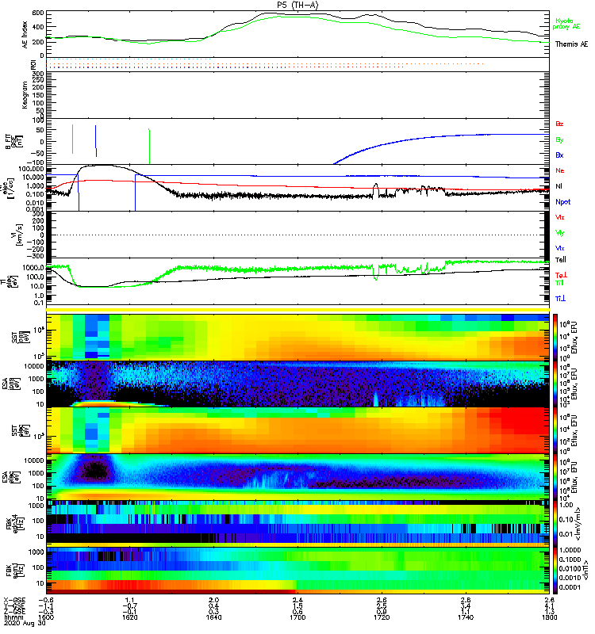Select the red "Bz" legend entry
Image resolution: width=595 pixels, height=634 pixels.
[x=559, y=124]
